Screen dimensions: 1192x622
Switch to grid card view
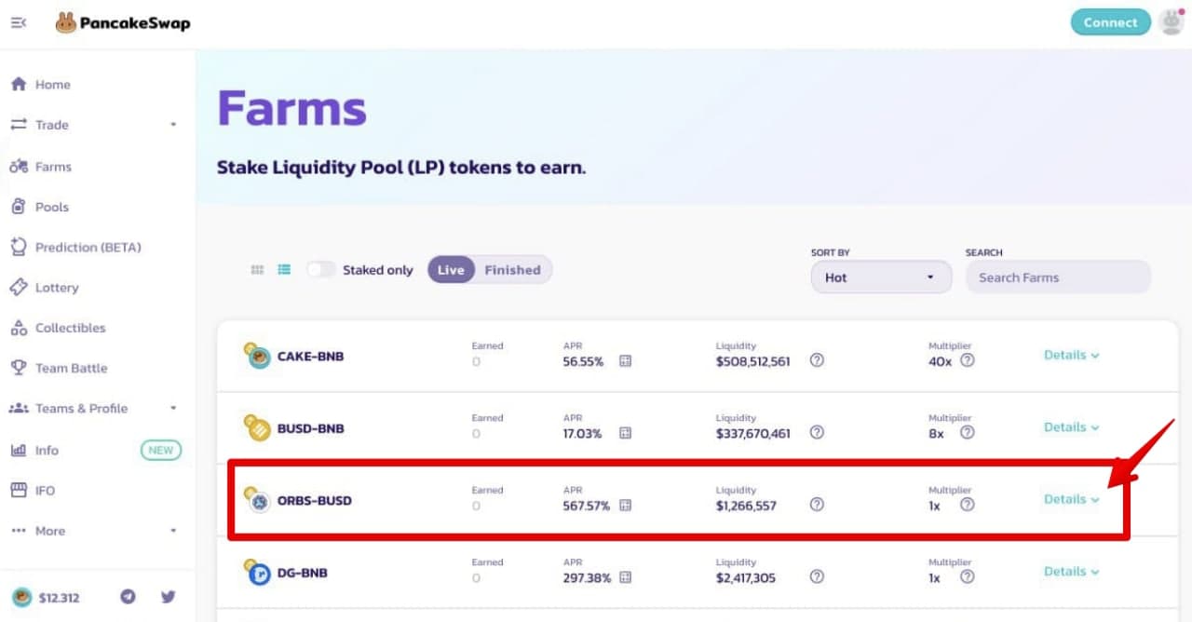[x=258, y=270]
